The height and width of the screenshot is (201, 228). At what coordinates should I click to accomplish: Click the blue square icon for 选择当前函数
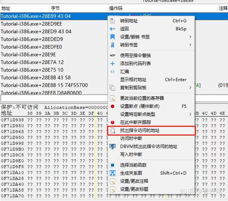tap(112, 165)
